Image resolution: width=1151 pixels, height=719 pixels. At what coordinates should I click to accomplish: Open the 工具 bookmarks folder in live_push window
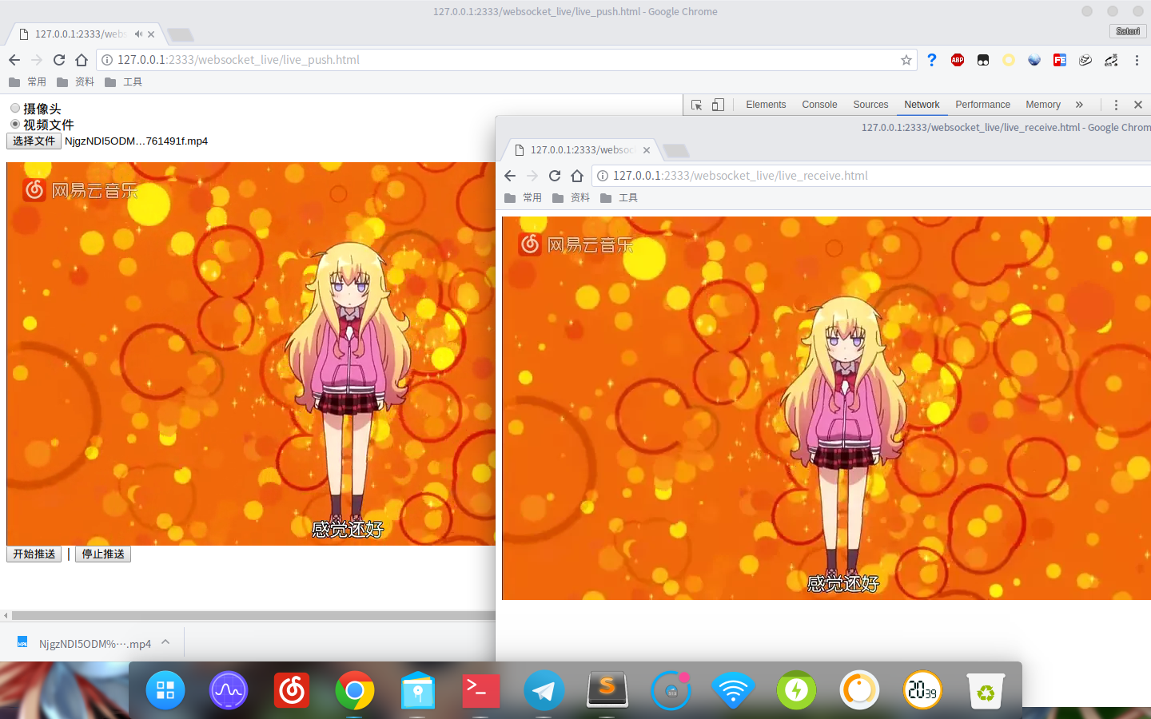(123, 81)
